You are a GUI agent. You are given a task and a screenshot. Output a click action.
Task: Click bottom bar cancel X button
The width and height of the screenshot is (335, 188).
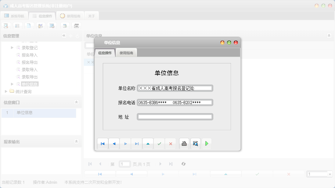[x=289, y=174]
